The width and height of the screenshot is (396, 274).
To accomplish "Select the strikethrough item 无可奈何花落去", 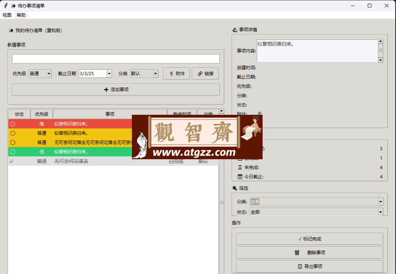I will tap(71, 161).
